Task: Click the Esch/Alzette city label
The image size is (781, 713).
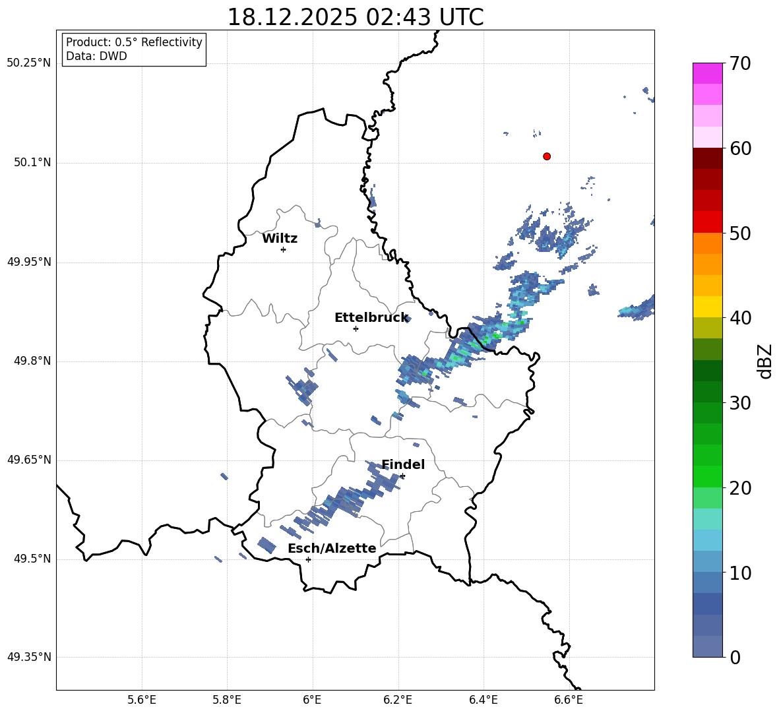Action: (332, 548)
